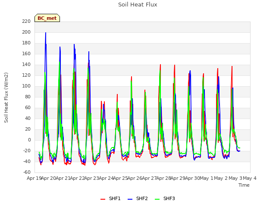Click the x-axis date label May 4

(250, 178)
